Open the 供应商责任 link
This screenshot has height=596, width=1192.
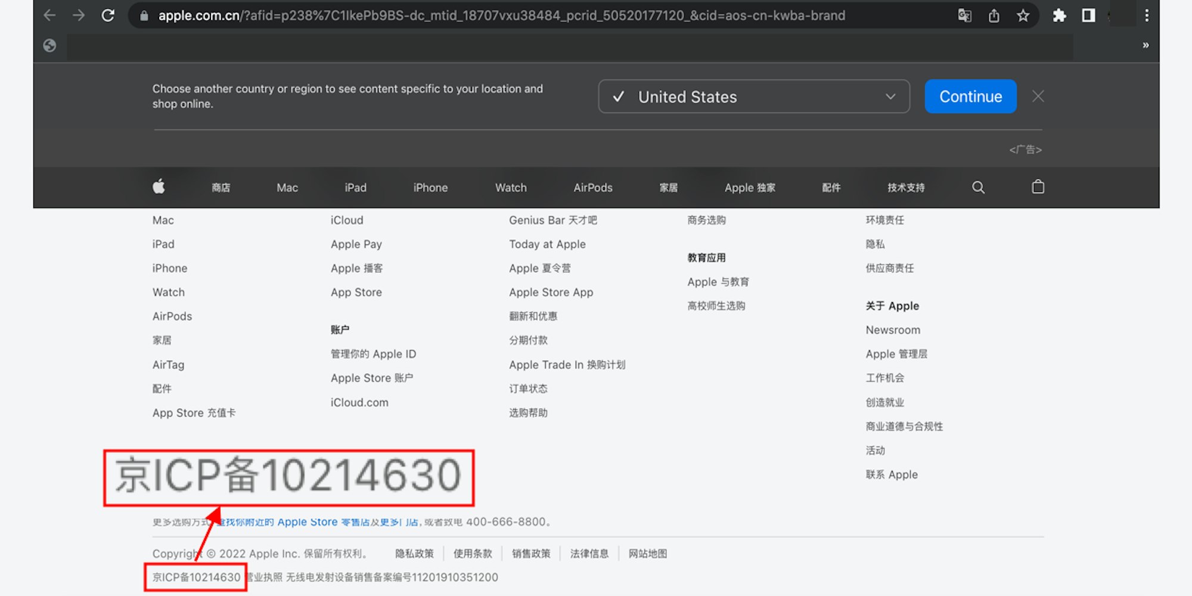(889, 268)
